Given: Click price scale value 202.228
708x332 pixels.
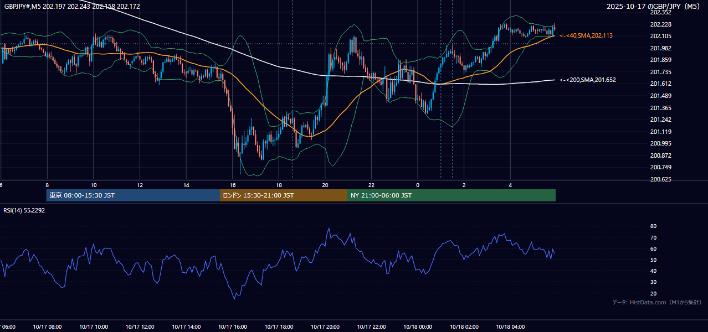Looking at the screenshot, I should [x=660, y=24].
